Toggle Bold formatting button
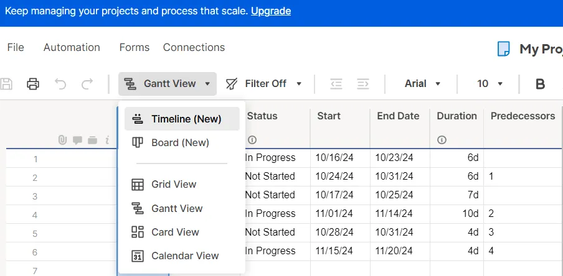 coord(540,84)
